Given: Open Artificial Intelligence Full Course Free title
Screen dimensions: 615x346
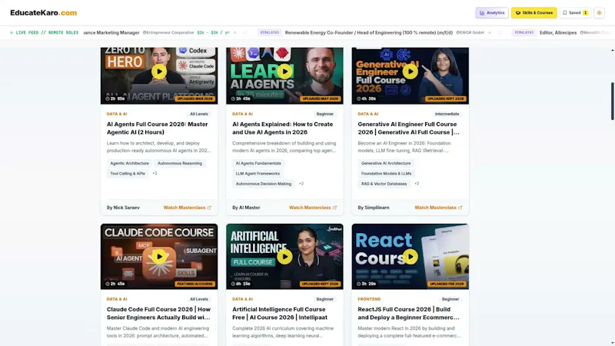Looking at the screenshot, I should [x=280, y=314].
